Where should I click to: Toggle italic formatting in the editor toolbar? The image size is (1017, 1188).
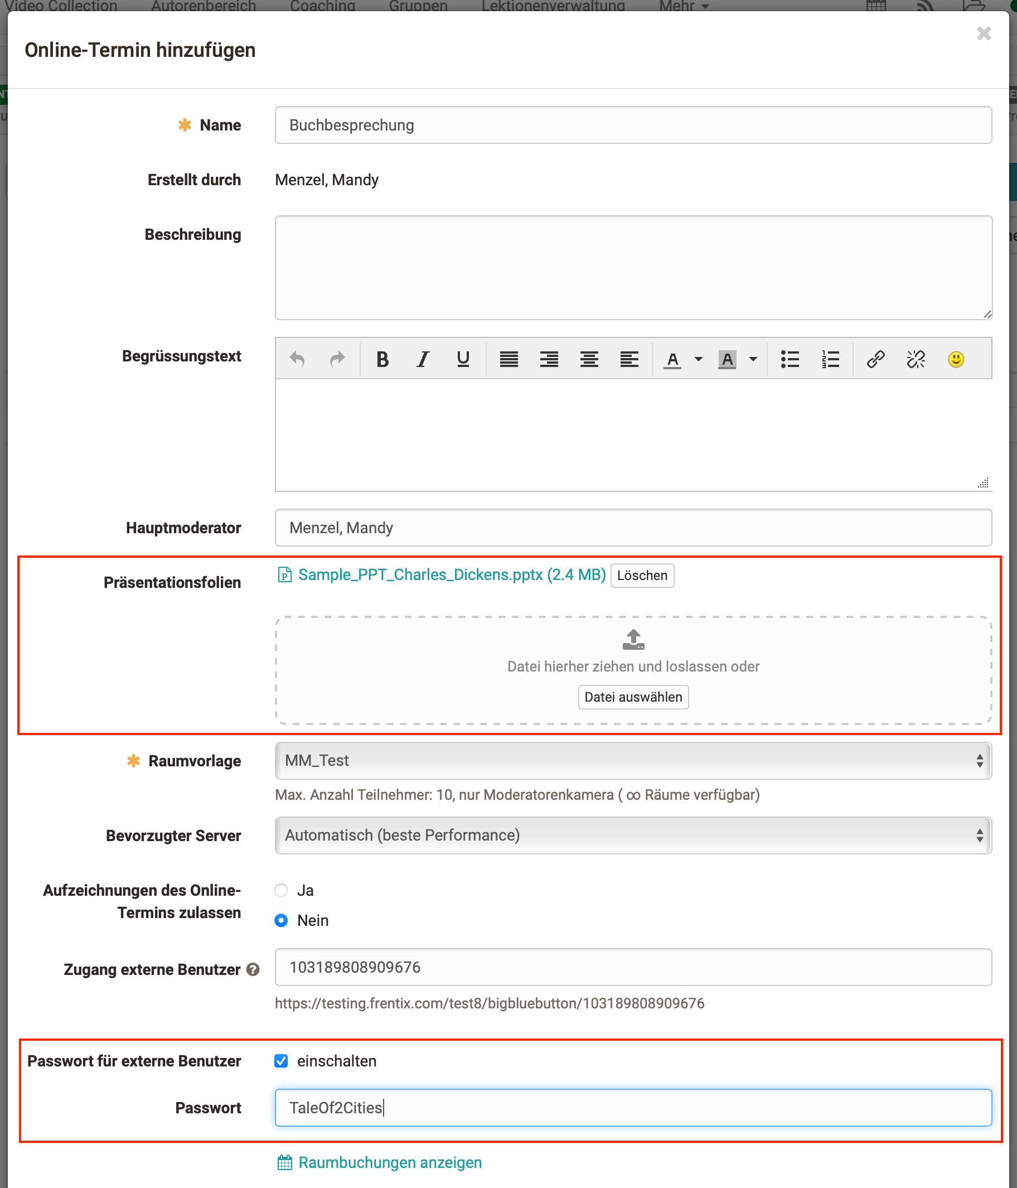[423, 360]
